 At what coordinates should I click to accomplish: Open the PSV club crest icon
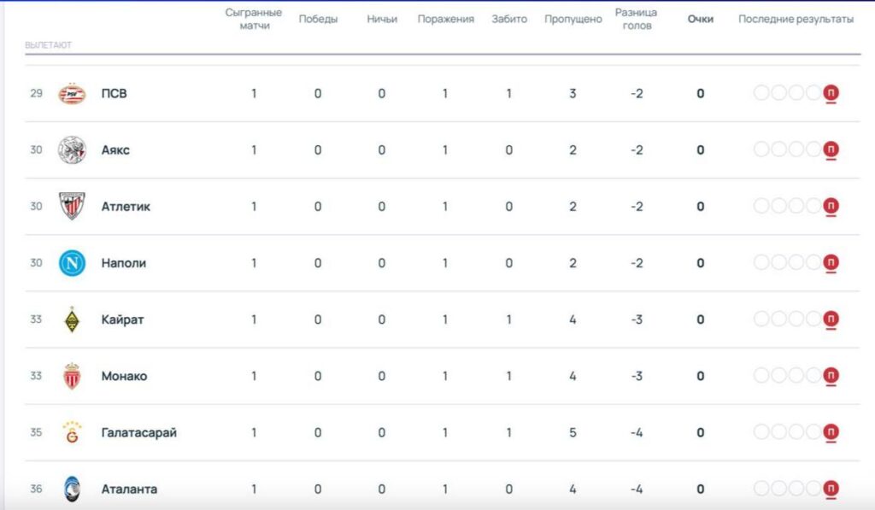(72, 94)
